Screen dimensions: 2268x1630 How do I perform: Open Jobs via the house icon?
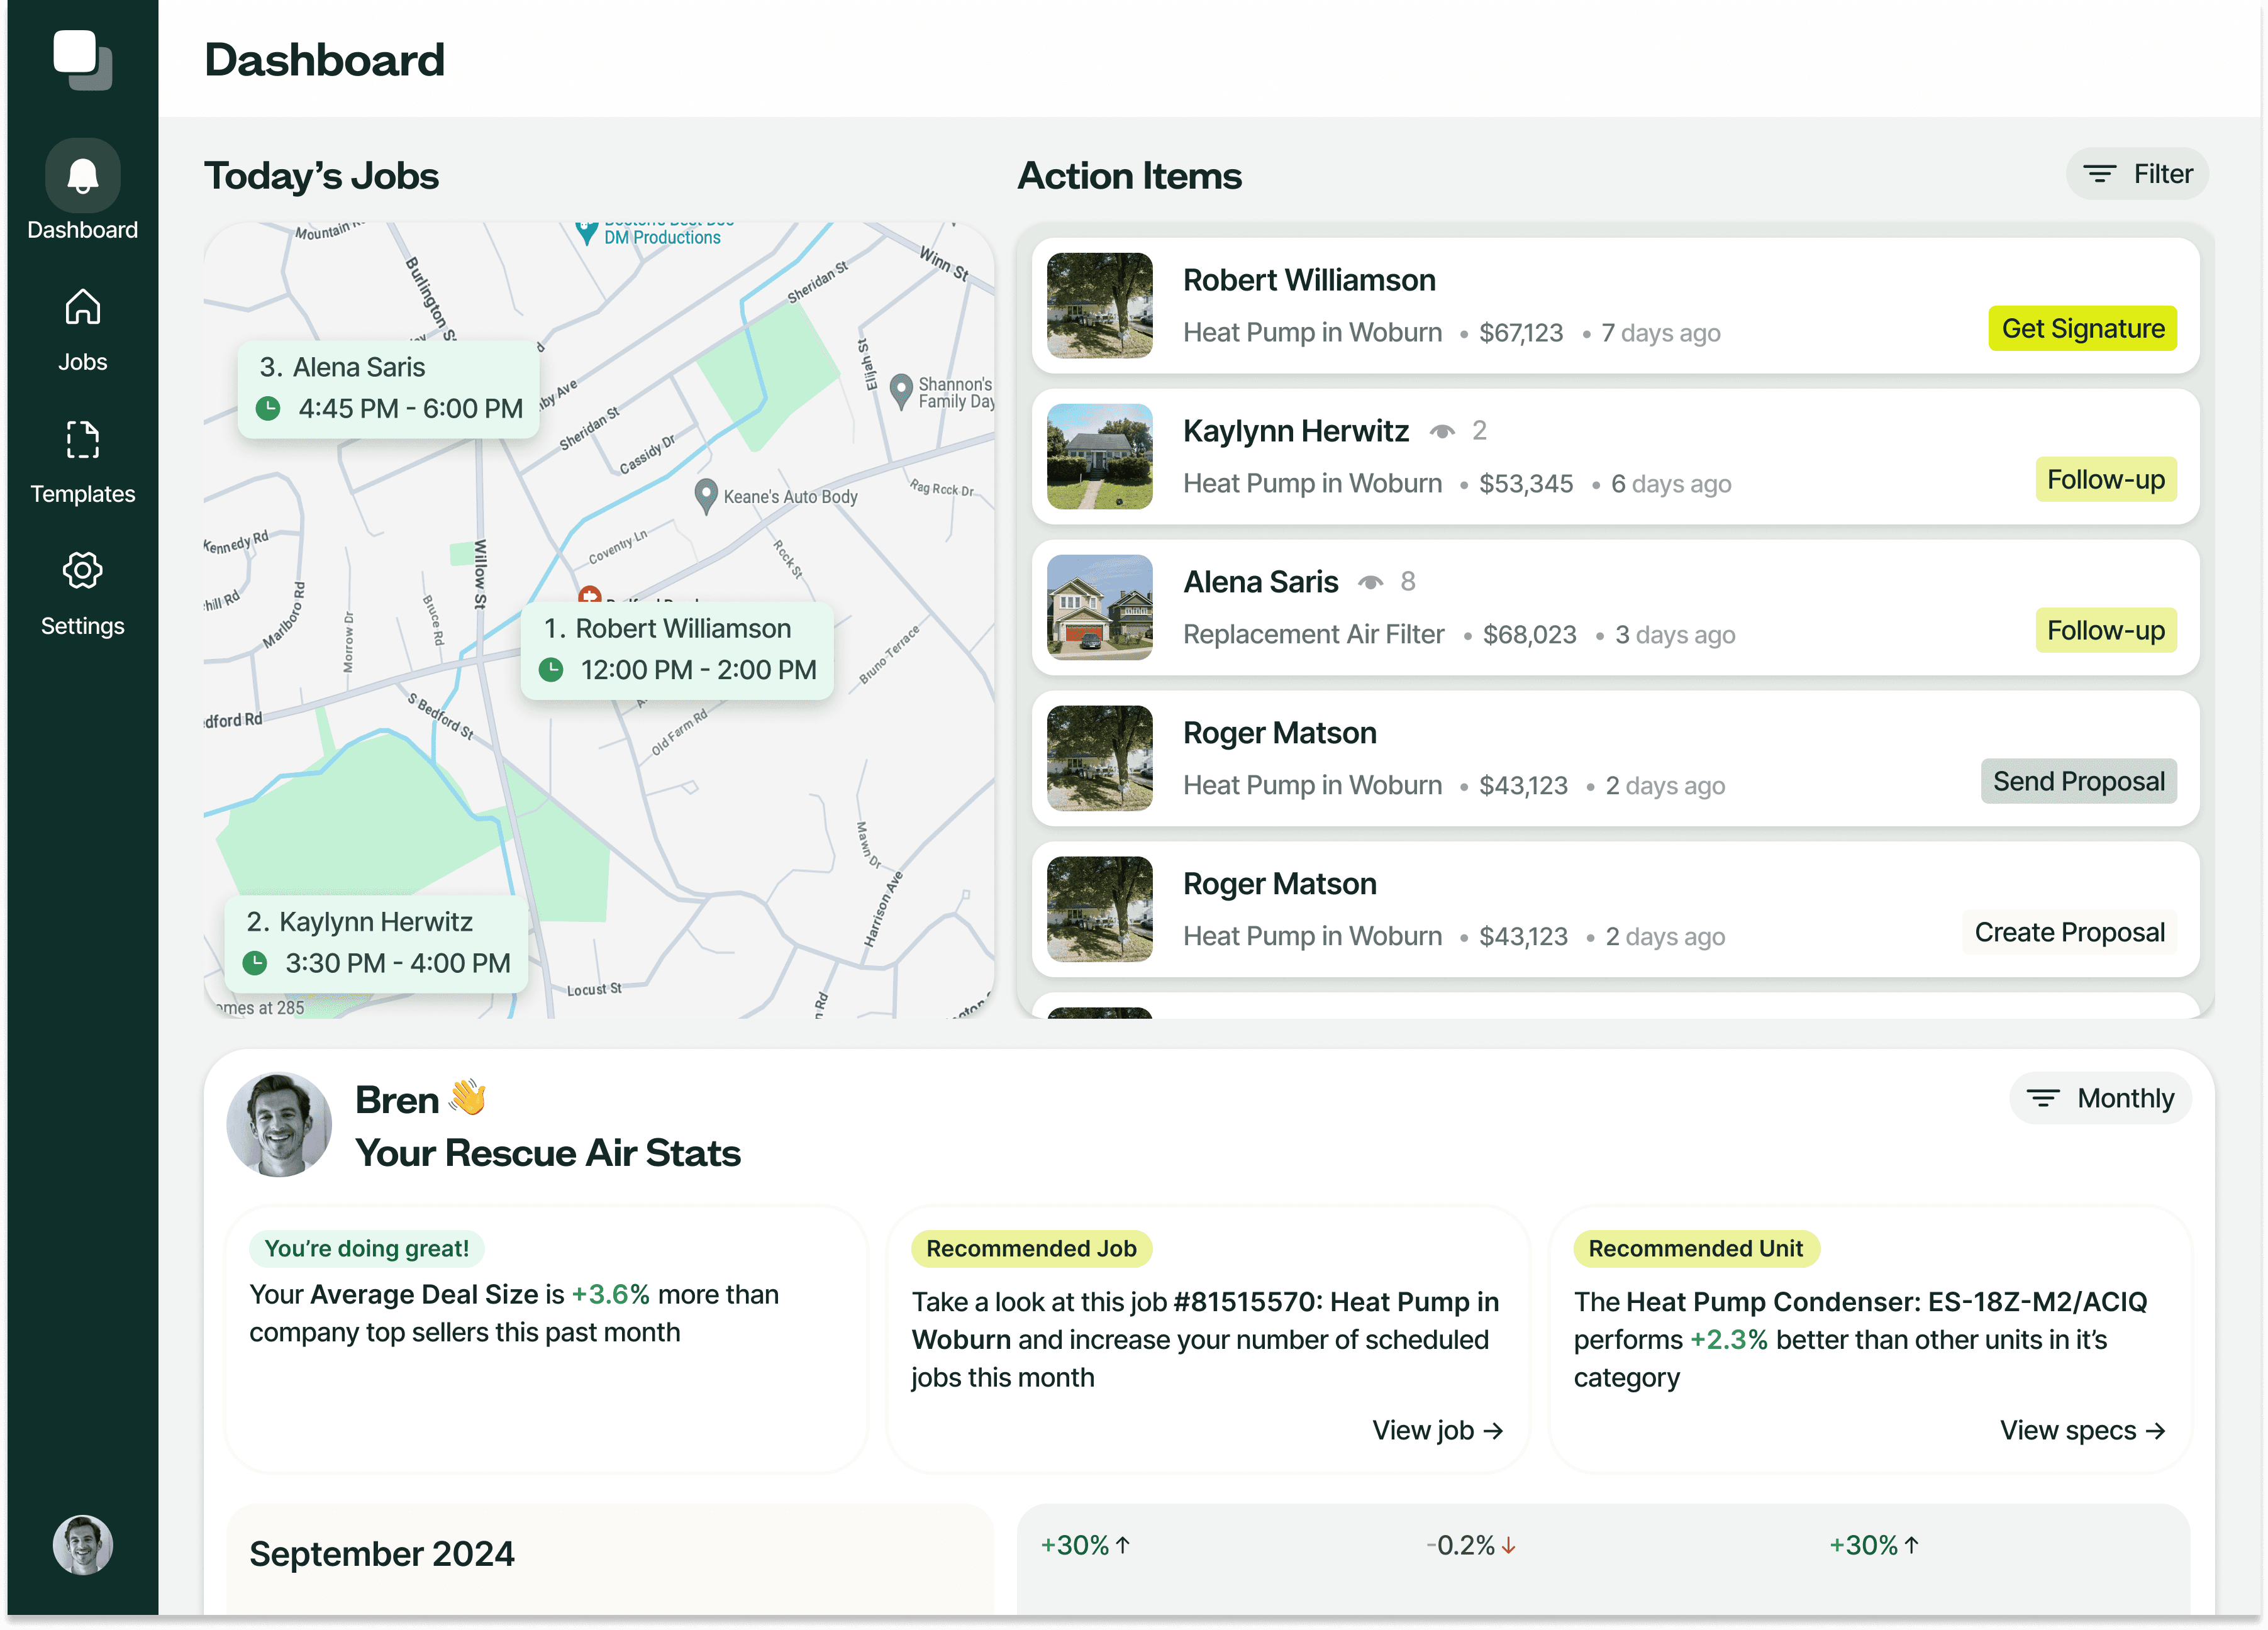(x=82, y=308)
